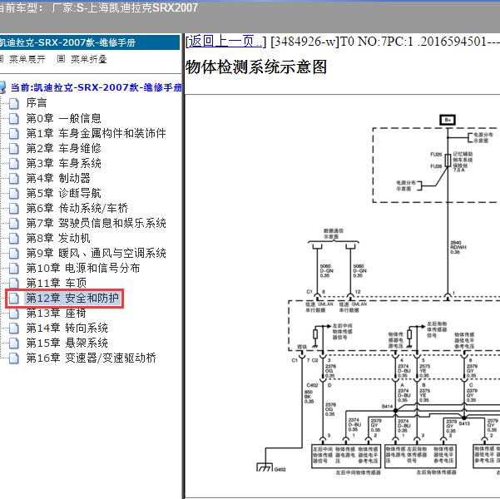Collapse all menus with 菜单折叠
500x499 pixels.
coord(89,59)
